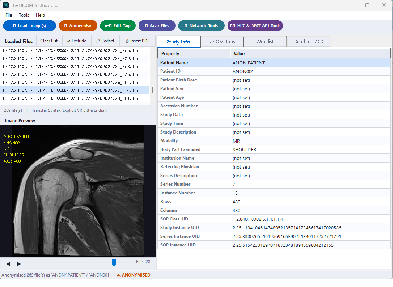This screenshot has width=393, height=287.
Task: Click the ANONYMISED warning status indicator
Action: coord(134,275)
